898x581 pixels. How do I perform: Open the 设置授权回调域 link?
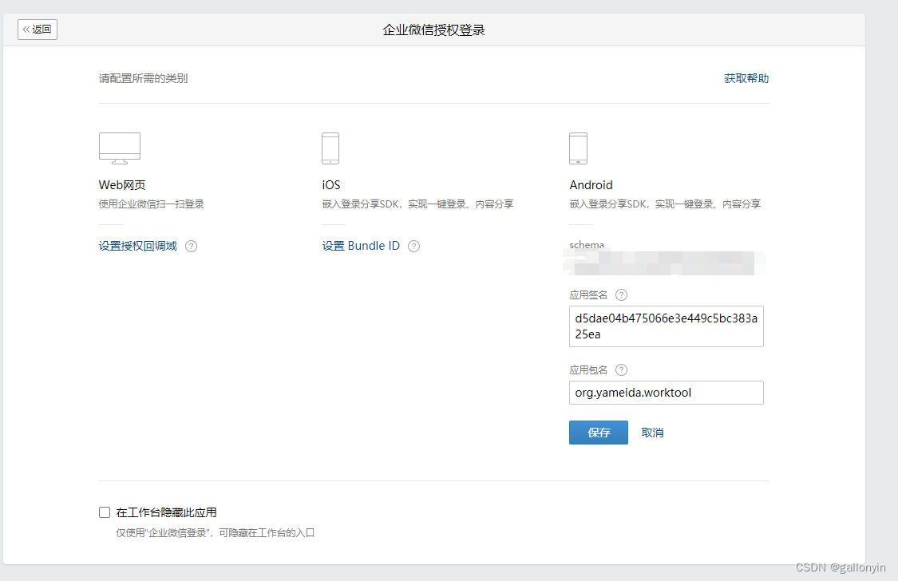[x=138, y=246]
